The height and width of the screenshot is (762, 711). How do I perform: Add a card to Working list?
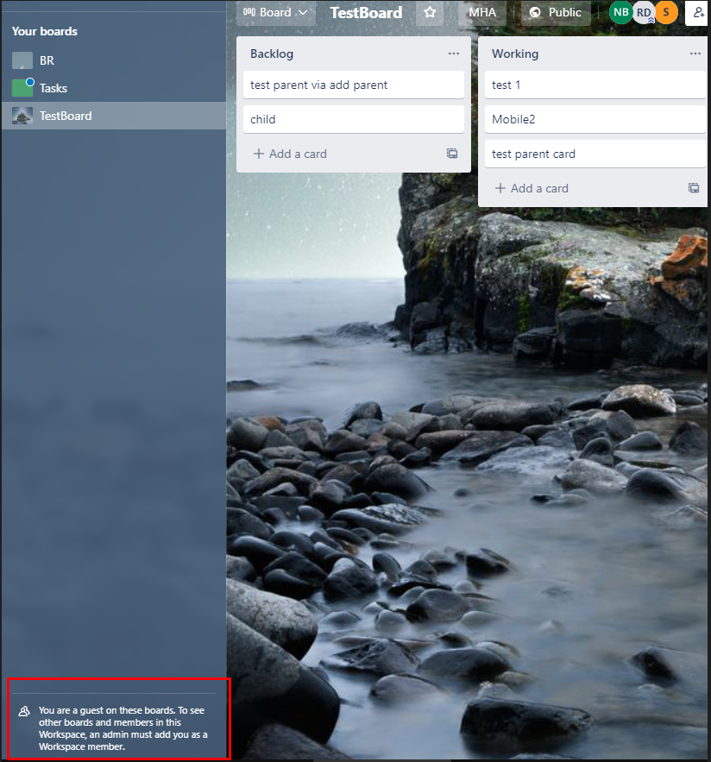(532, 188)
